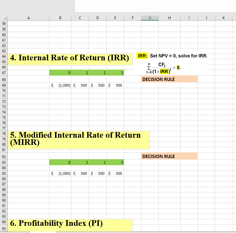This screenshot has width=236, height=233.
Task: Select row 94 header
Action: pos(4,222)
